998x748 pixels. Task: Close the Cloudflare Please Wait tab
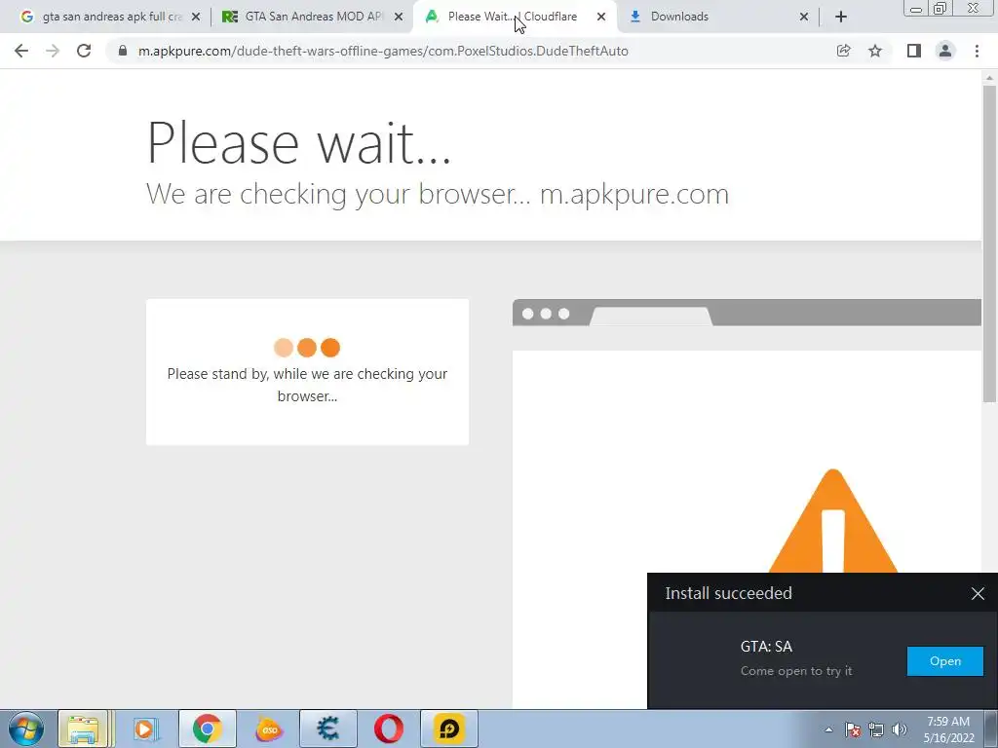600,17
